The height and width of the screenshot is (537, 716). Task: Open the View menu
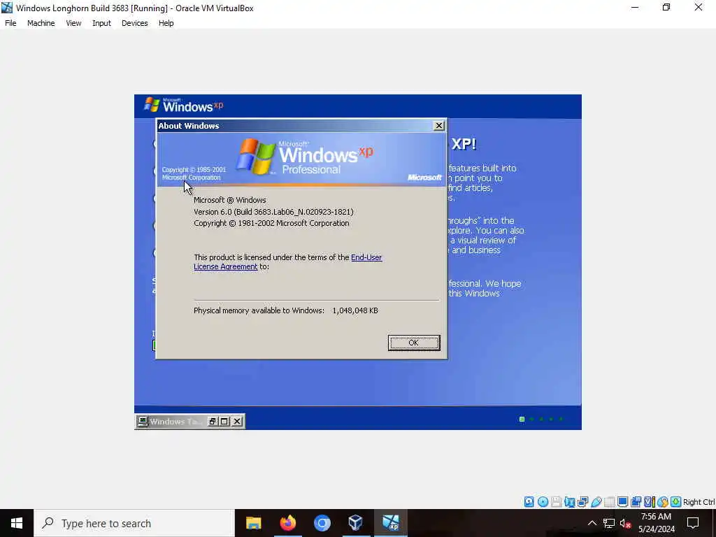pos(73,23)
